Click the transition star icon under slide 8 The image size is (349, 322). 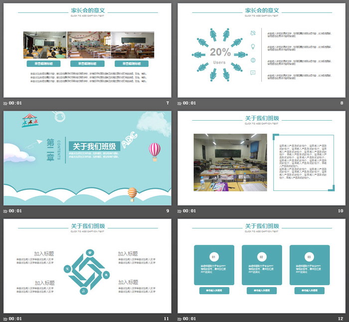point(179,103)
